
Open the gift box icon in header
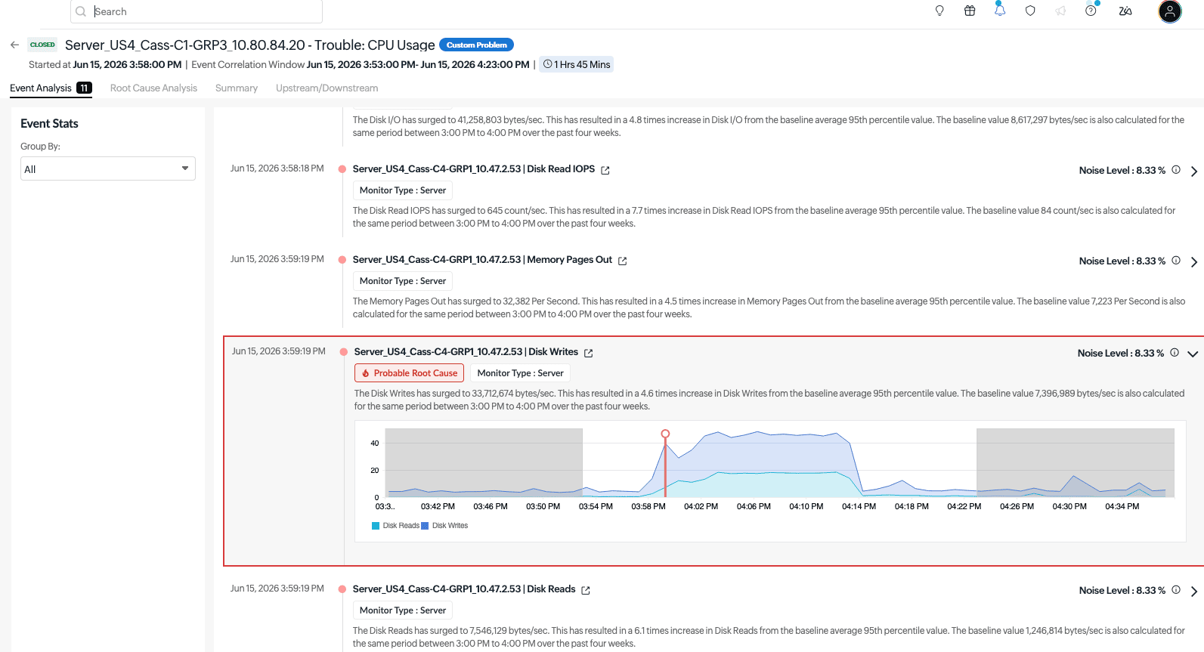tap(970, 11)
